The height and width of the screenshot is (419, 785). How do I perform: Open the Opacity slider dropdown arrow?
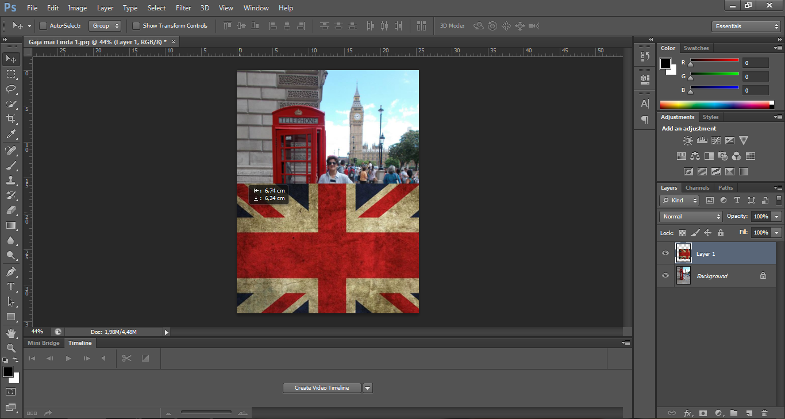click(x=777, y=217)
